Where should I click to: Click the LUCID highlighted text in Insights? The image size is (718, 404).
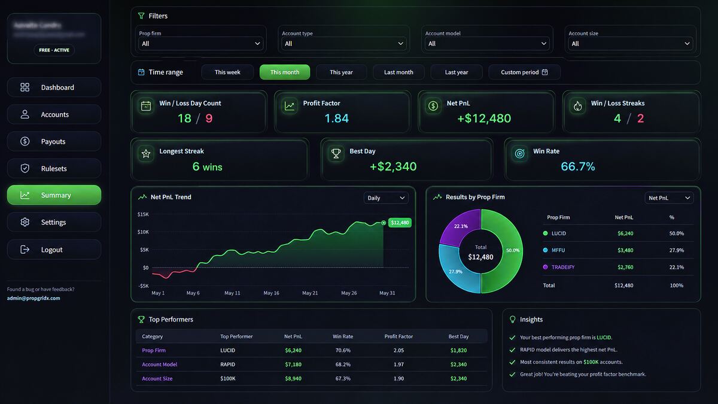[x=604, y=338]
